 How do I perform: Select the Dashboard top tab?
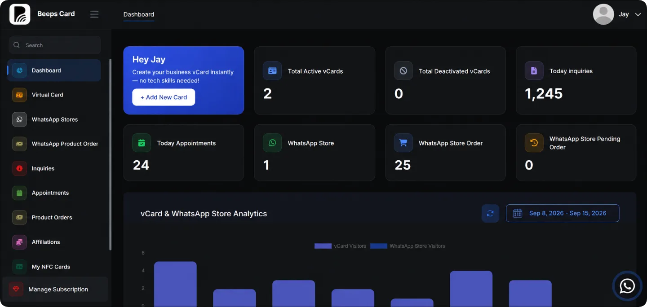[139, 14]
